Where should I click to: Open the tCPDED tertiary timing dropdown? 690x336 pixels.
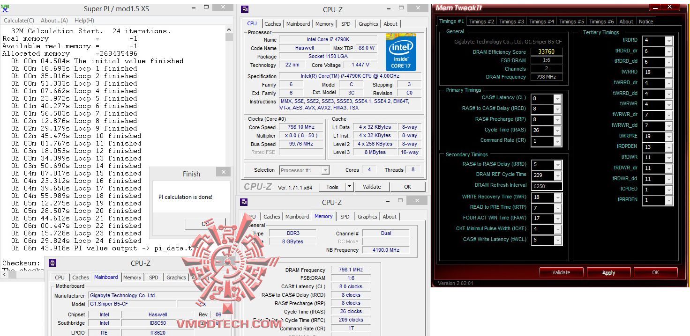tap(669, 190)
